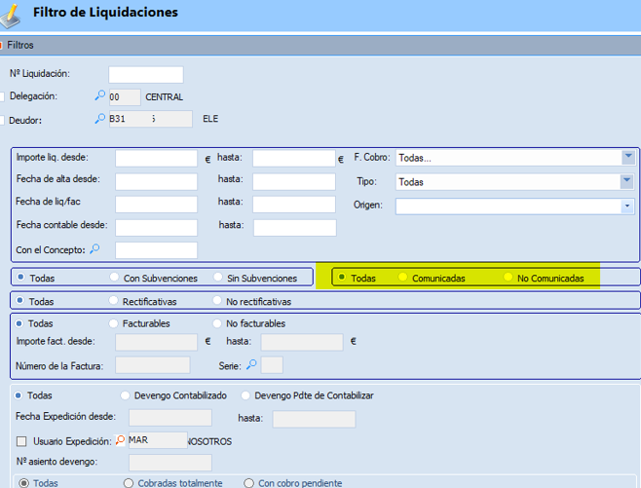Click the Usuario Expedición search icon

point(121,440)
